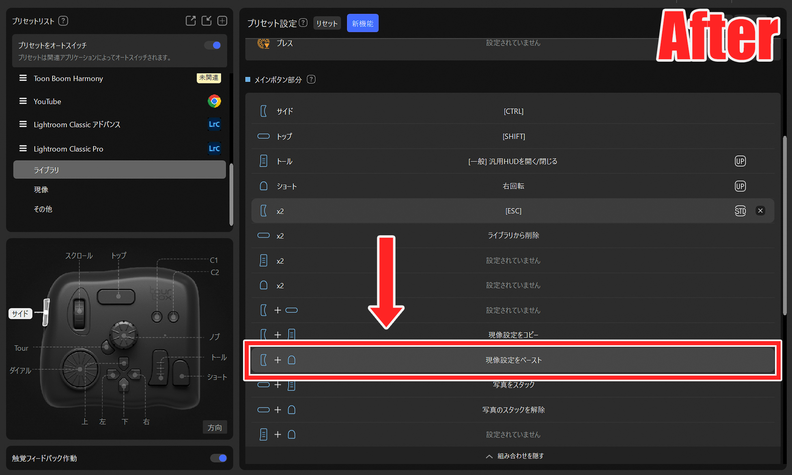Open the Preset List help icon
Image resolution: width=792 pixels, height=475 pixels.
click(63, 21)
